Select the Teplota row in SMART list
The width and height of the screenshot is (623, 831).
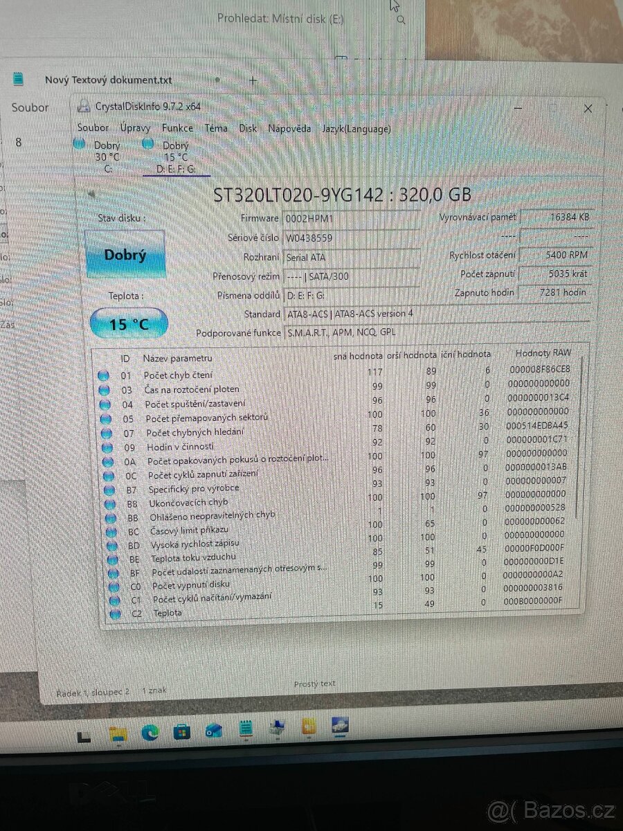pos(168,613)
